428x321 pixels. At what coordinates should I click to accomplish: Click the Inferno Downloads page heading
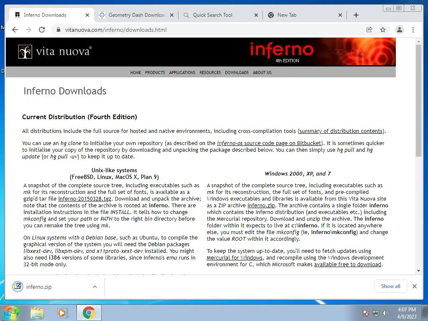click(65, 91)
